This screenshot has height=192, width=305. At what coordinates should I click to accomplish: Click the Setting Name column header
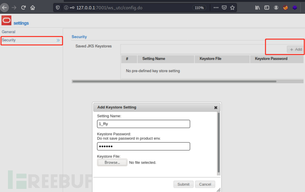(x=166, y=59)
